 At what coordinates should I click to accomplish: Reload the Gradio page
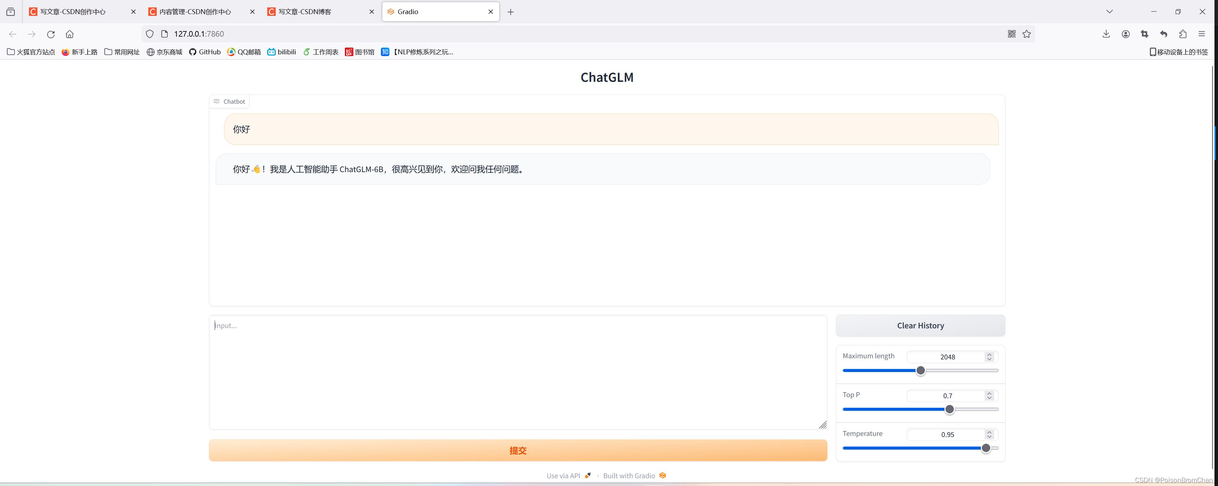coord(51,34)
